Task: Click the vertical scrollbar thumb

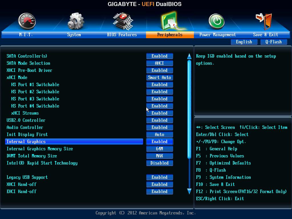Action: click(x=189, y=109)
